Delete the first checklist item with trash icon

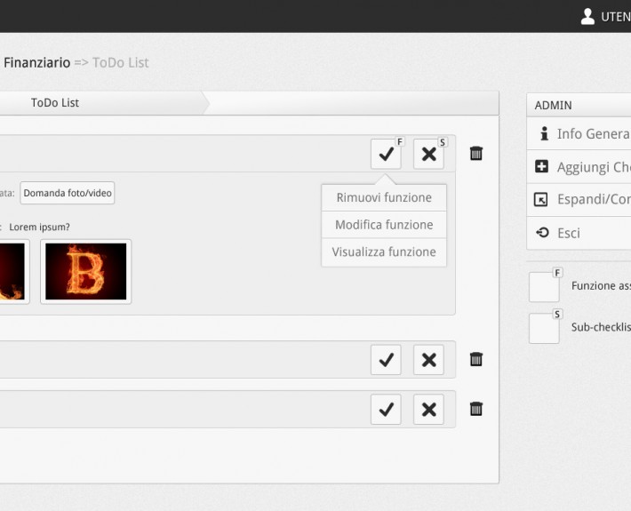click(x=476, y=153)
